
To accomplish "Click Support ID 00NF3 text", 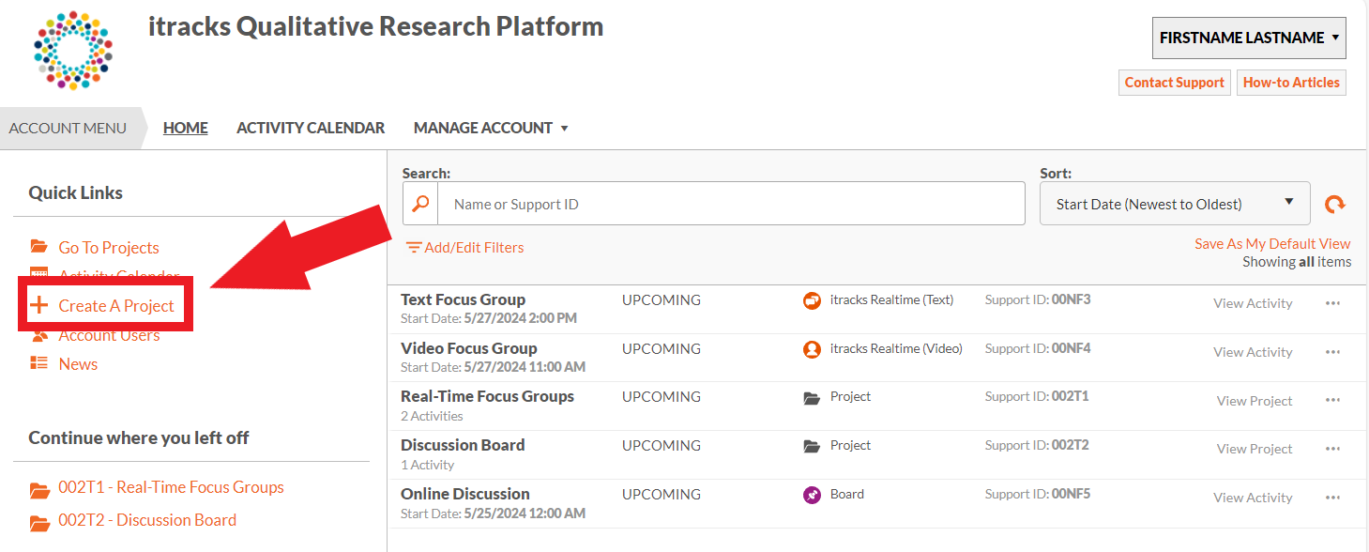I will click(x=1038, y=299).
